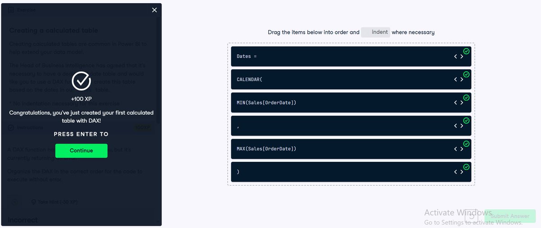This screenshot has width=541, height=228.
Task: Click the Submit Answer button
Action: tap(510, 216)
